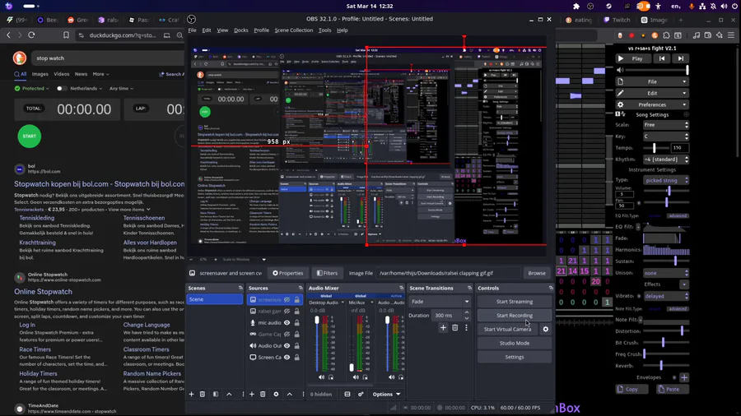Open the source Filters button
This screenshot has height=416, width=741.
(327, 273)
